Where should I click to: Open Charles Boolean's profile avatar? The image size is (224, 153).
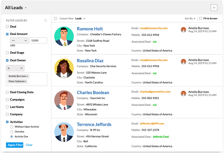64,100
